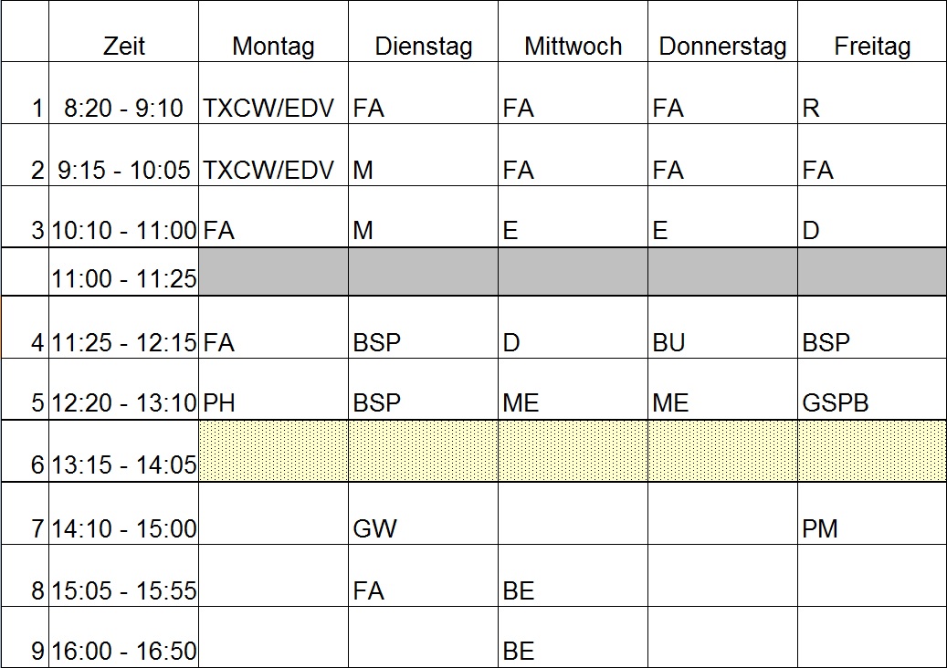Image resolution: width=947 pixels, height=668 pixels.
Task: Select the GSPB cell on Freitag
Action: (872, 390)
